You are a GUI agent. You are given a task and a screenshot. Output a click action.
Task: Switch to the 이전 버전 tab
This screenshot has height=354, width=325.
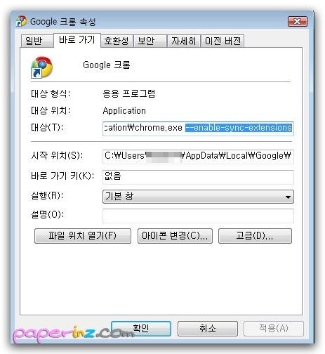tap(223, 41)
